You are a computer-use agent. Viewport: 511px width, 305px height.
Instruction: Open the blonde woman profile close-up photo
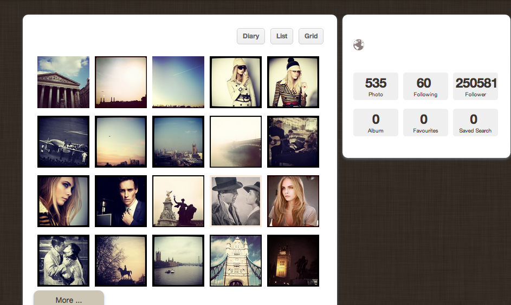point(63,201)
